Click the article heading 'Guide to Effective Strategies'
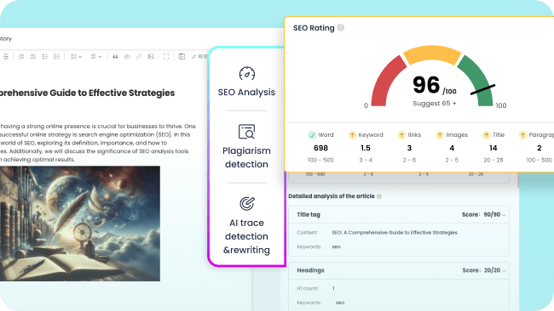Viewport: 554px width, 311px height. (x=113, y=93)
